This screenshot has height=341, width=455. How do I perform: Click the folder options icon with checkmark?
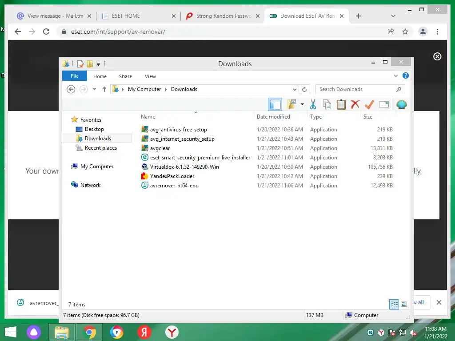click(291, 104)
